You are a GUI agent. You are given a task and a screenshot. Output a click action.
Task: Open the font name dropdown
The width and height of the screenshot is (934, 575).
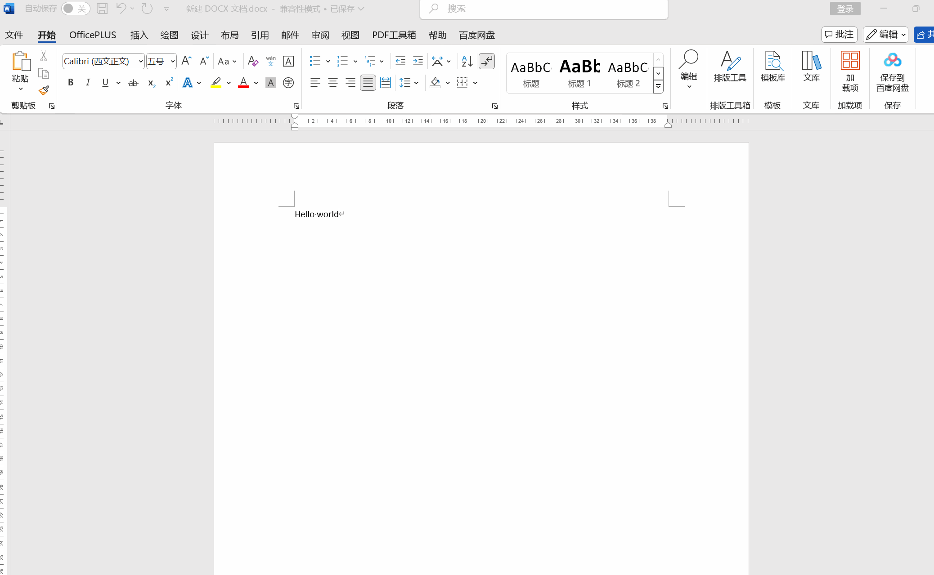141,61
